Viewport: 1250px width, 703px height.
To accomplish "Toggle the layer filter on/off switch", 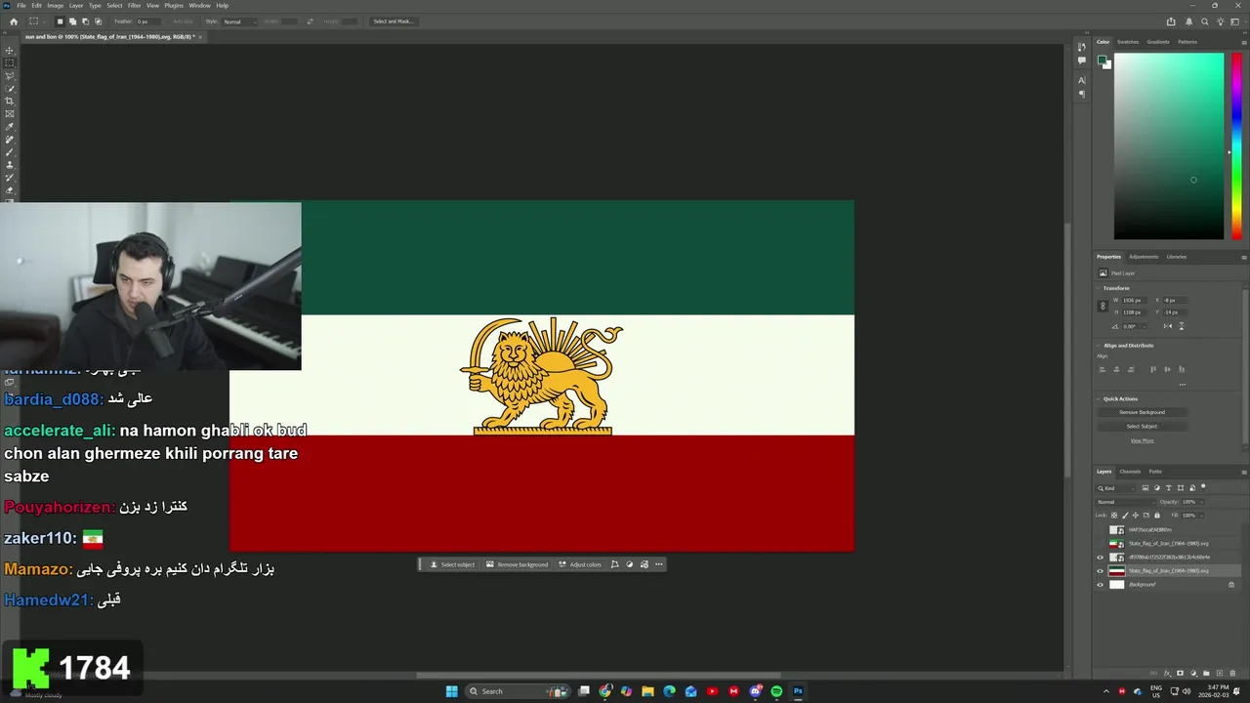I will [x=1203, y=486].
